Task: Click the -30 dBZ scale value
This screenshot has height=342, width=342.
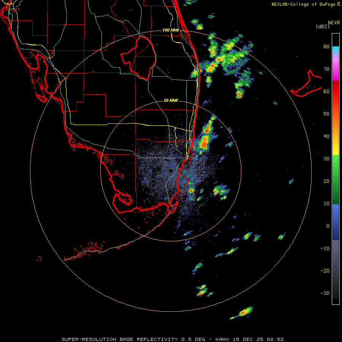Action: point(325,293)
